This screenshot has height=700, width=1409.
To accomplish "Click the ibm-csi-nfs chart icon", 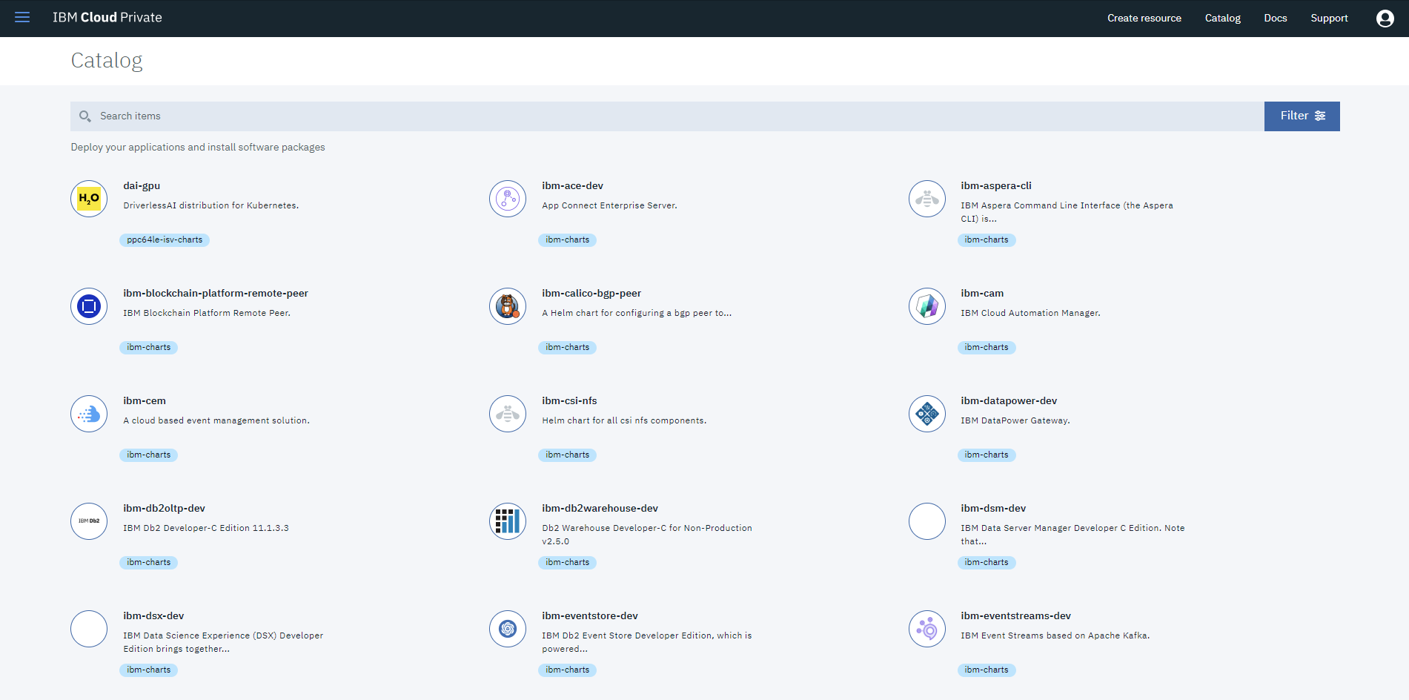I will [x=508, y=414].
